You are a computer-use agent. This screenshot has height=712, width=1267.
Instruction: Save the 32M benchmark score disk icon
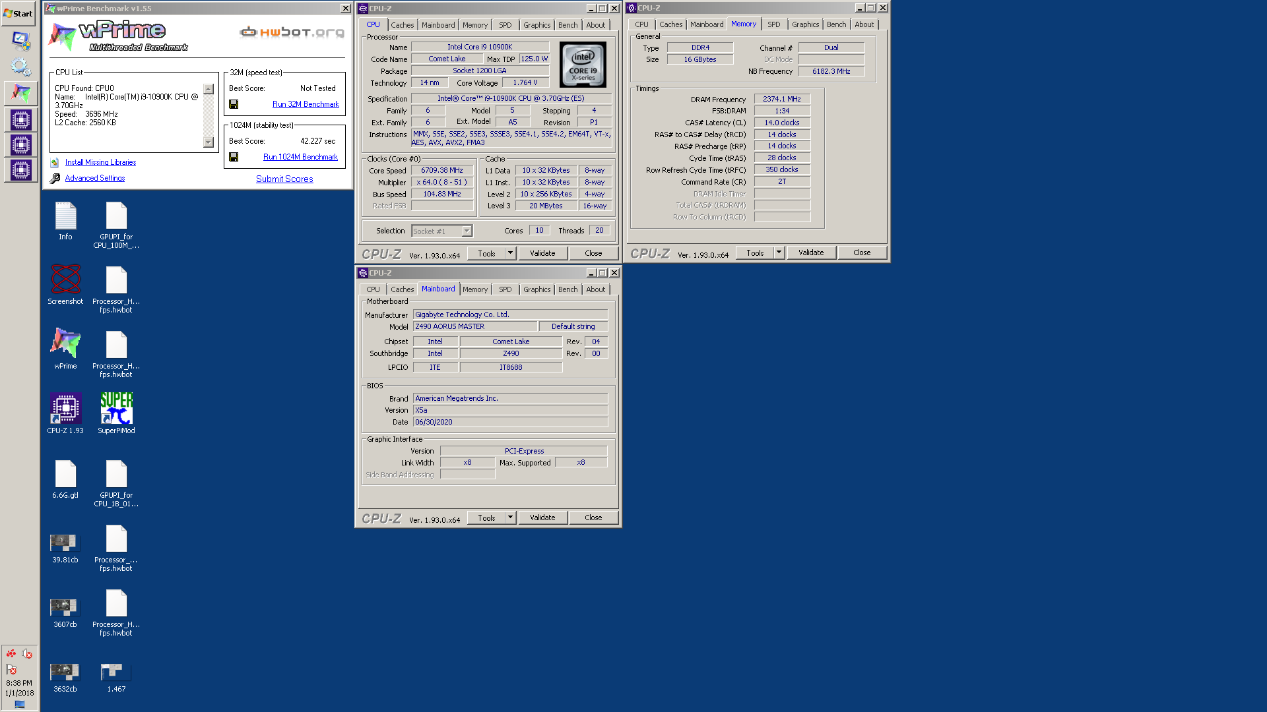pyautogui.click(x=234, y=104)
